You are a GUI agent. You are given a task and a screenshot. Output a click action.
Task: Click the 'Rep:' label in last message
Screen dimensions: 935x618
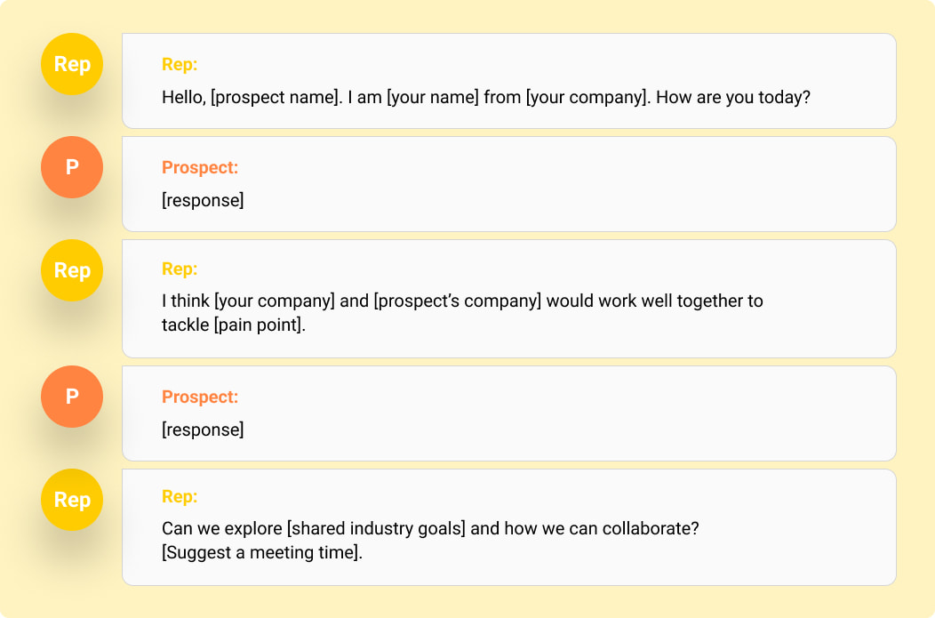coord(180,497)
